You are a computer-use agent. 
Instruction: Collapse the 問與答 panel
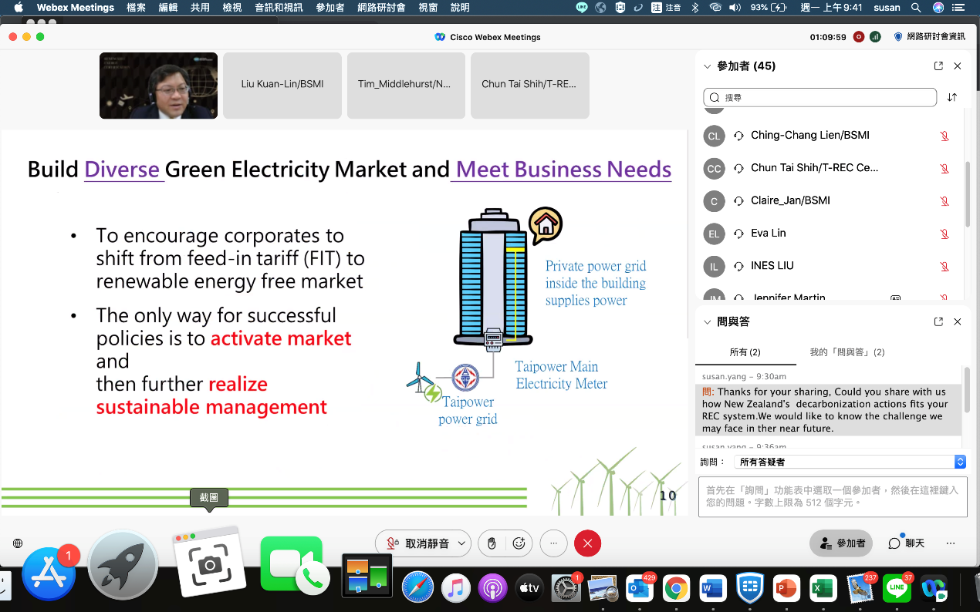(x=707, y=321)
